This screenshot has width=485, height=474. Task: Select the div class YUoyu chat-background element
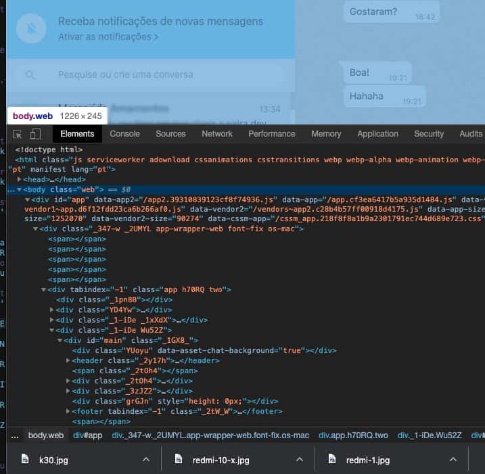tap(204, 351)
